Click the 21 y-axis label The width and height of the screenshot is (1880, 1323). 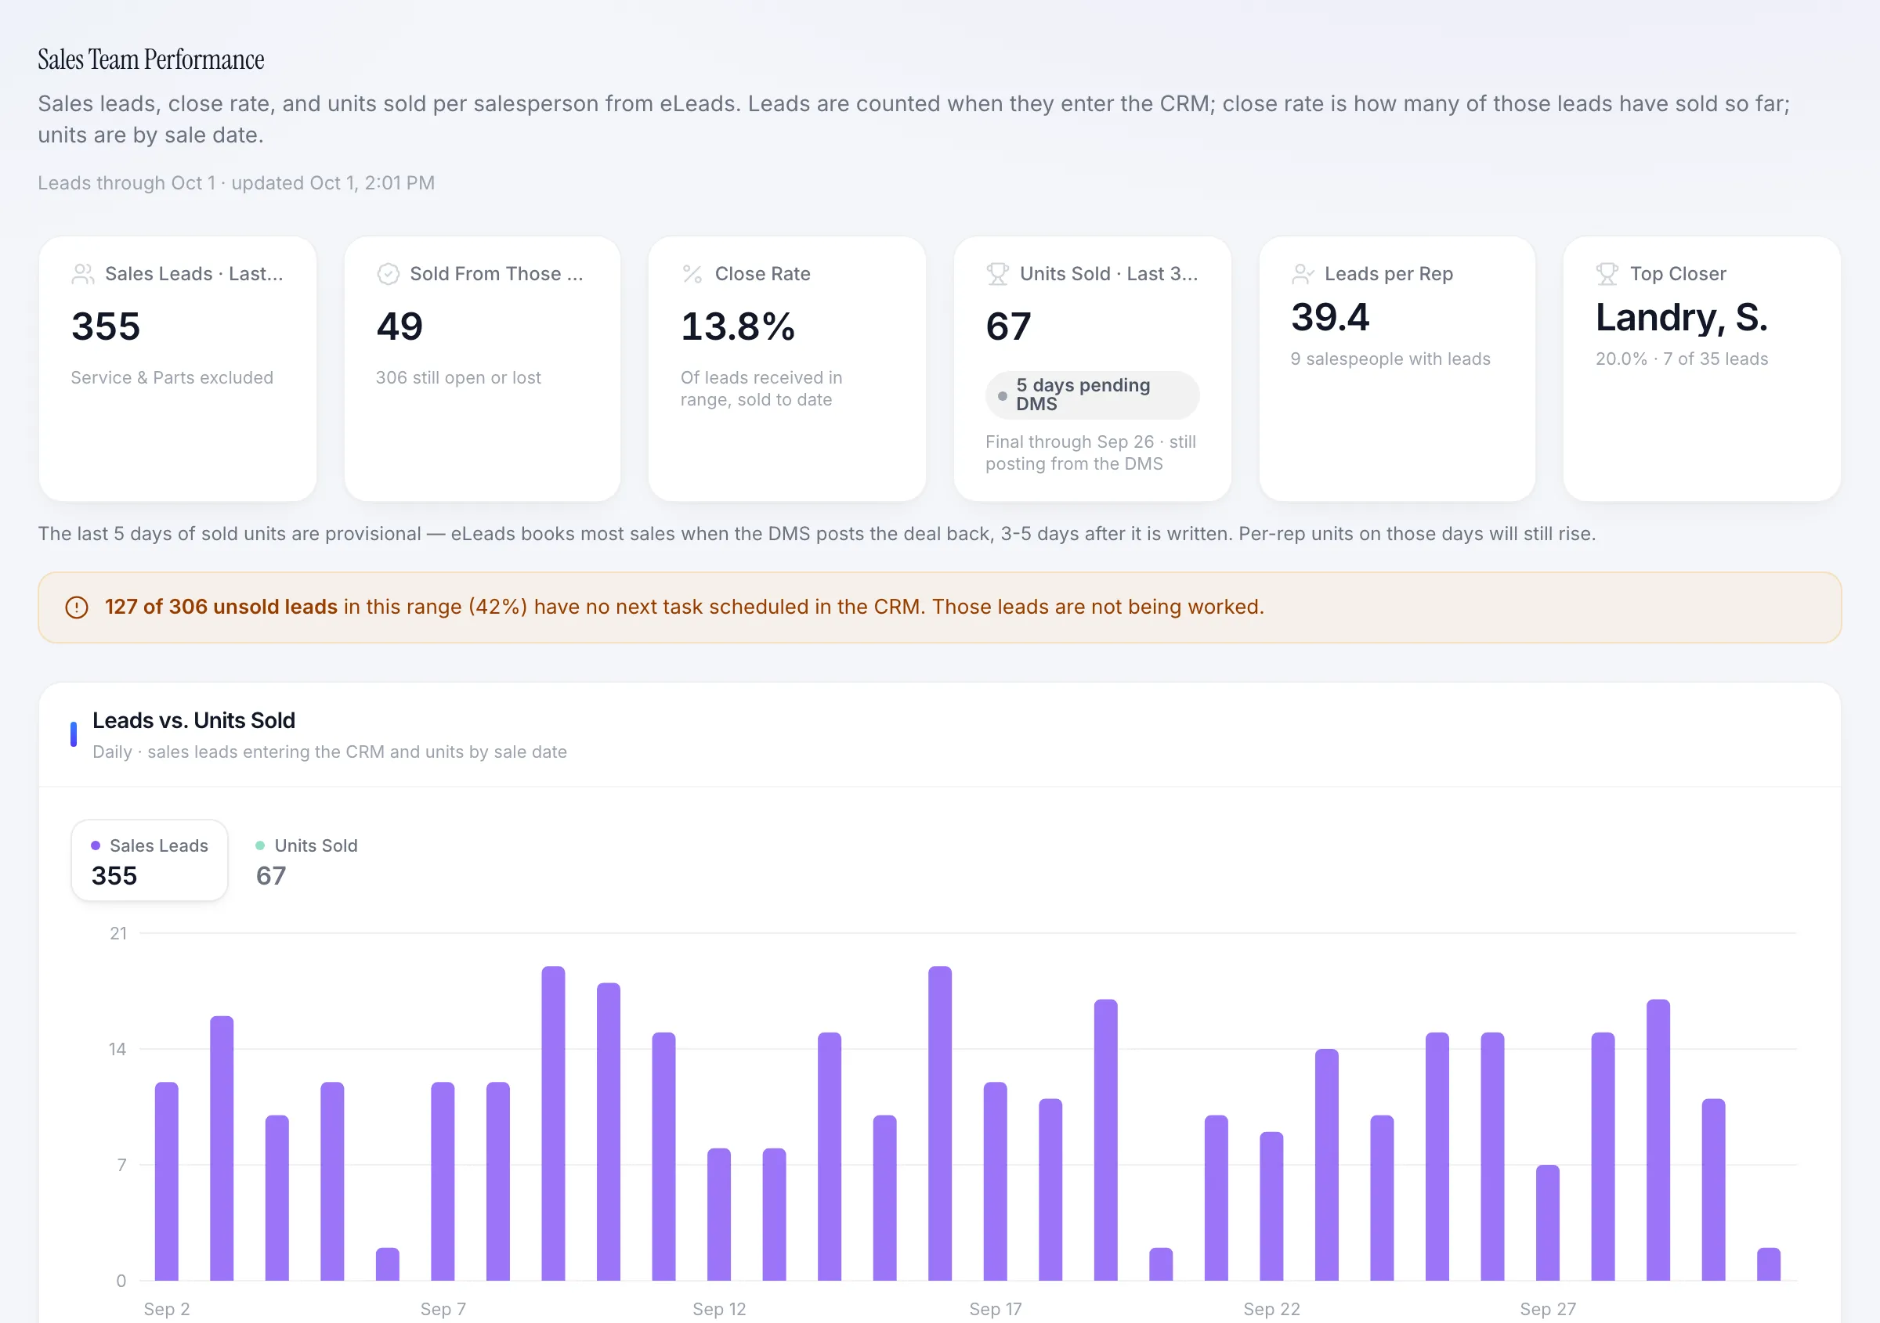(119, 934)
